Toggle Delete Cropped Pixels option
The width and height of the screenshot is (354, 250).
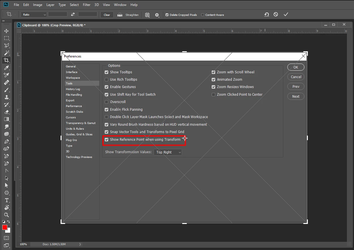167,15
